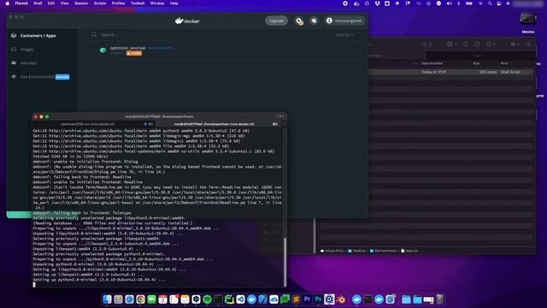Click the optimistic_wozniak container icon
This screenshot has height=308, width=547.
103,50
